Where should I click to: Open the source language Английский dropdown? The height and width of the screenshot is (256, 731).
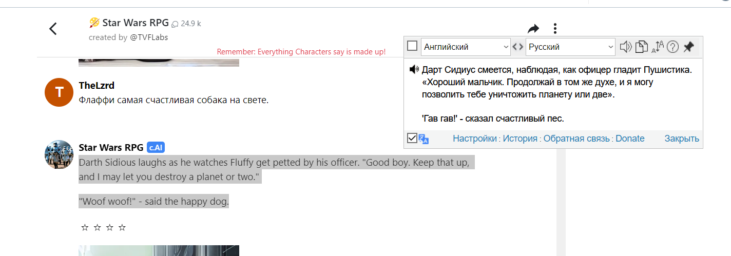[466, 47]
